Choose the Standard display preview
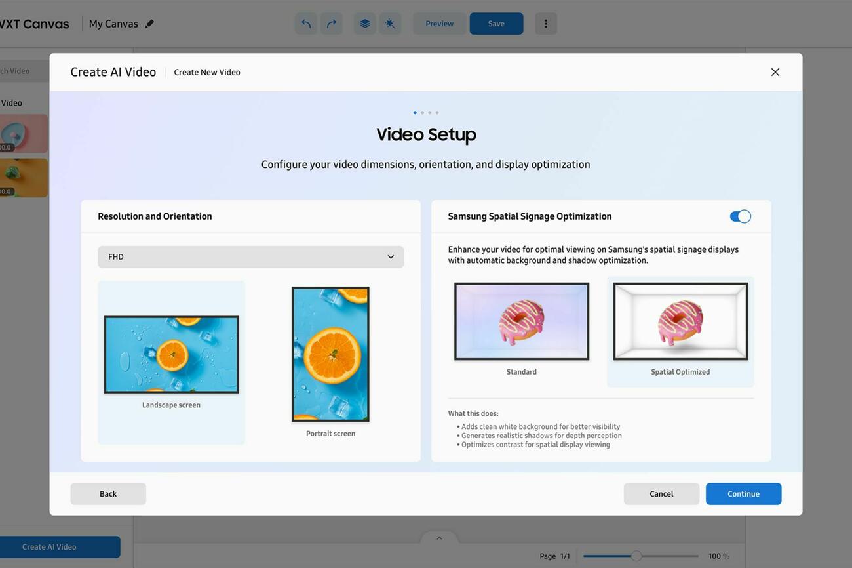The height and width of the screenshot is (568, 852). pos(521,321)
